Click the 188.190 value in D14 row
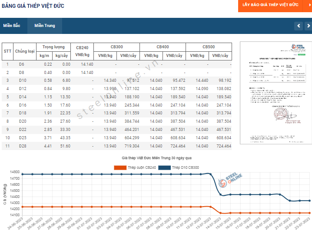312x231 pixels. (132, 97)
